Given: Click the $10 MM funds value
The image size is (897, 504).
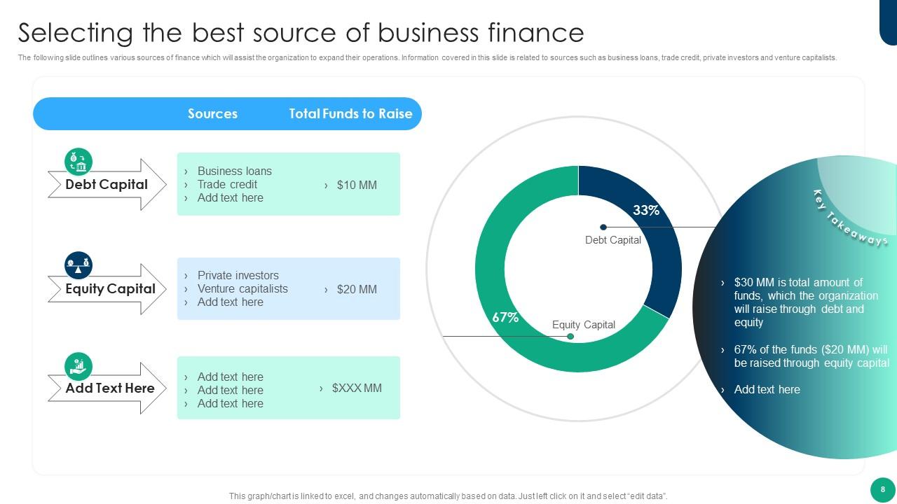Looking at the screenshot, I should [x=356, y=185].
